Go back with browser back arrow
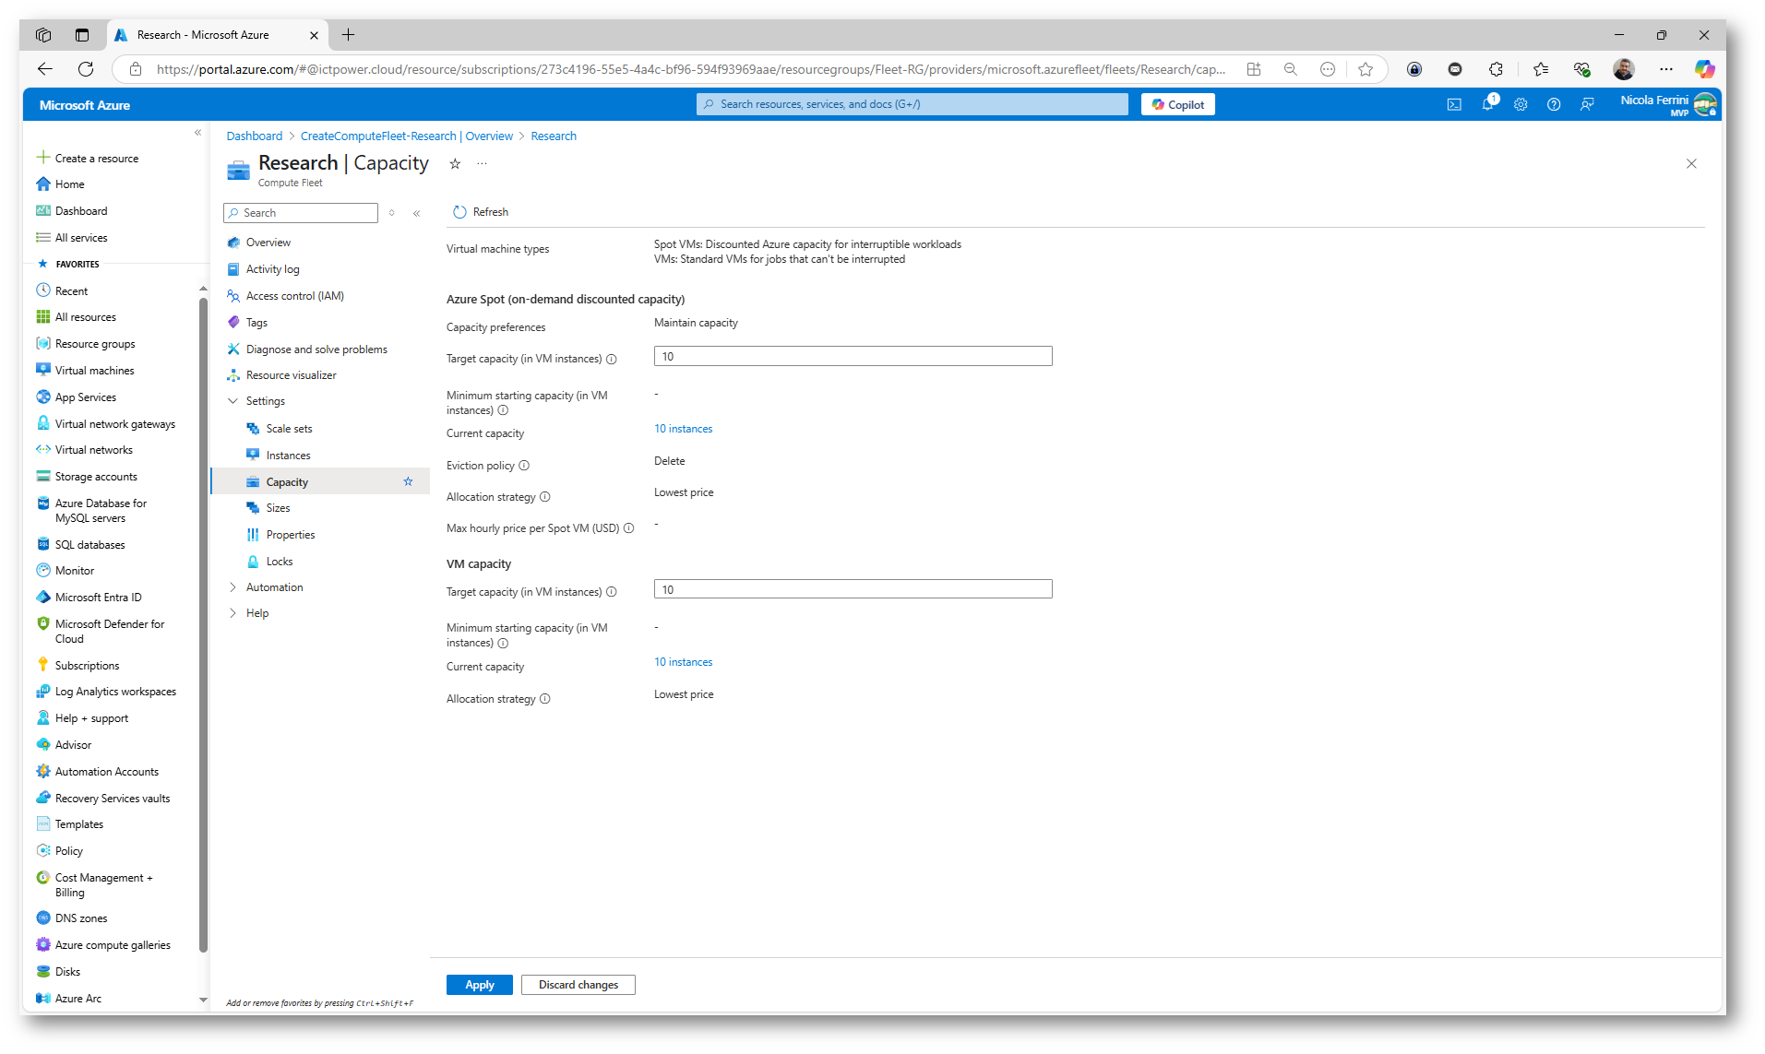Image resolution: width=1765 pixels, height=1054 pixels. click(45, 69)
